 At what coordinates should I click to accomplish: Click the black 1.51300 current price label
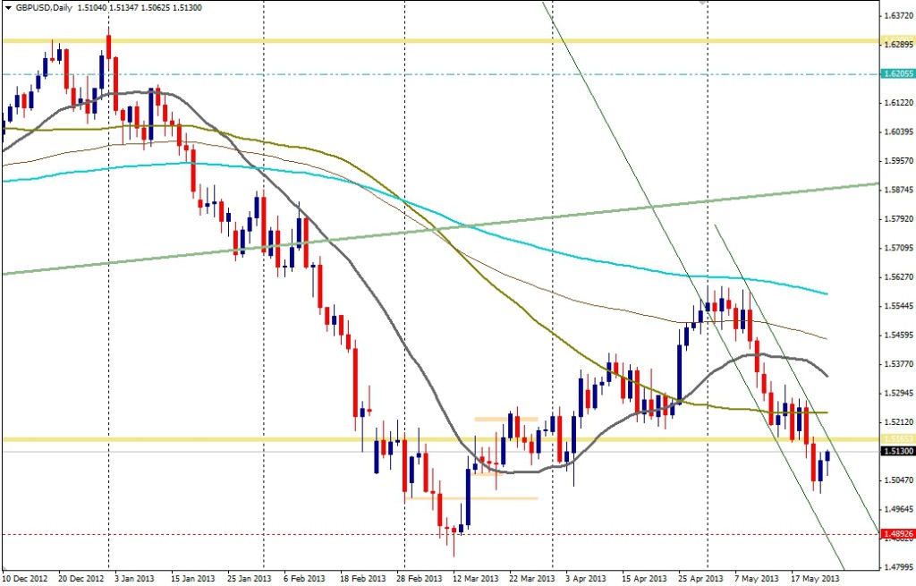click(x=895, y=452)
